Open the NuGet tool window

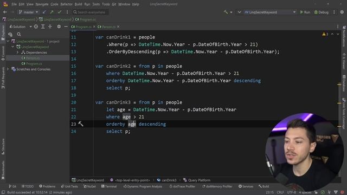click(x=89, y=186)
